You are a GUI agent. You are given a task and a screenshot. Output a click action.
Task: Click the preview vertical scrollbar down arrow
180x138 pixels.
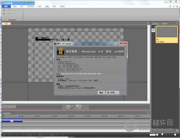point(149,100)
